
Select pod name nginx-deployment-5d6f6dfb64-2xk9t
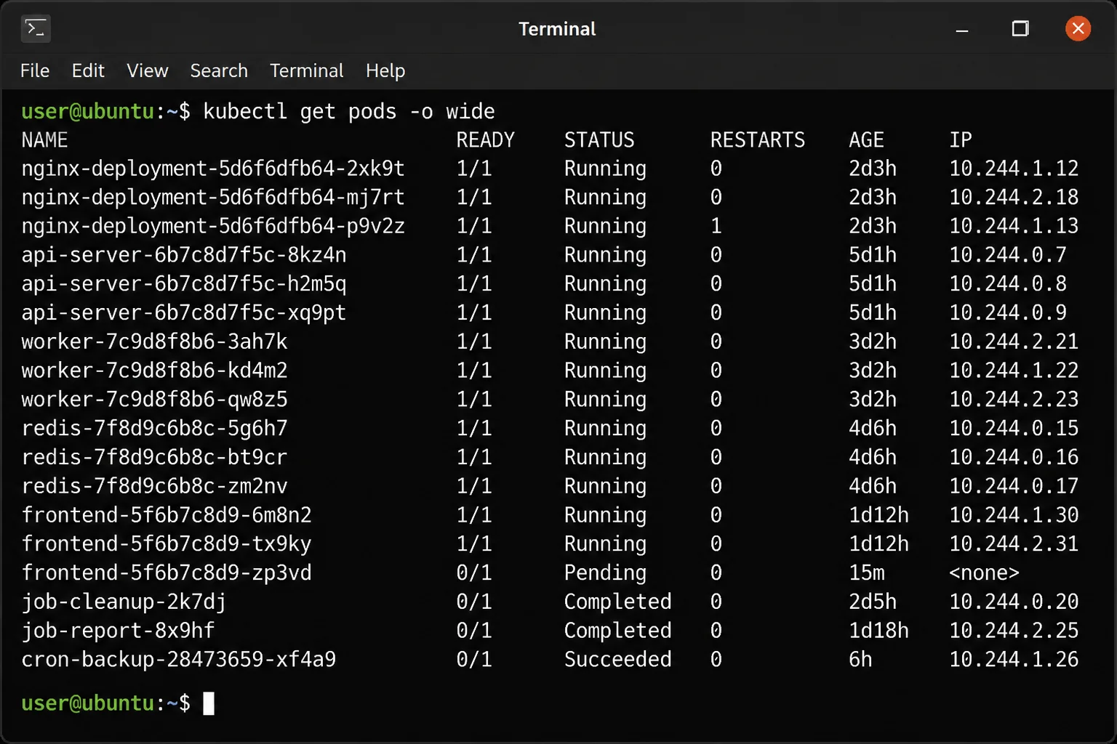pyautogui.click(x=213, y=169)
